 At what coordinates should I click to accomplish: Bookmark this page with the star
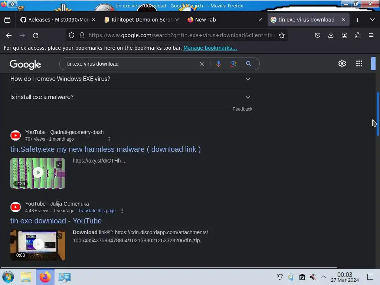click(281, 35)
